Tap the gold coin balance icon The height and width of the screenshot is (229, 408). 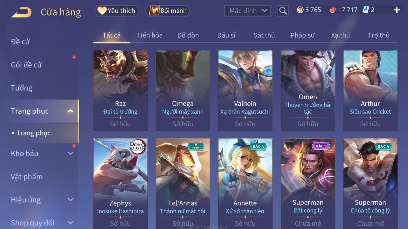[300, 10]
